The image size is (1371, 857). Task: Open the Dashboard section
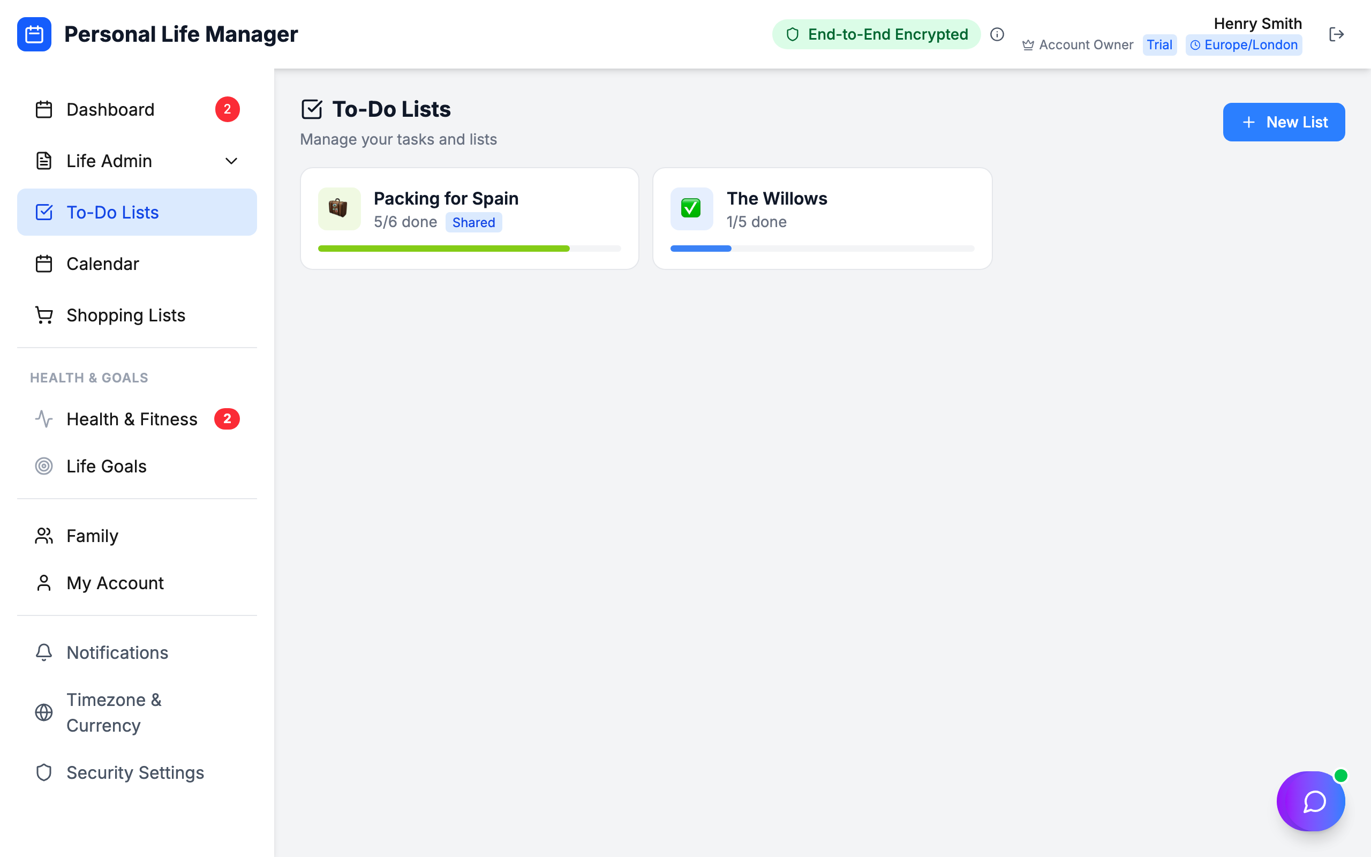tap(110, 109)
